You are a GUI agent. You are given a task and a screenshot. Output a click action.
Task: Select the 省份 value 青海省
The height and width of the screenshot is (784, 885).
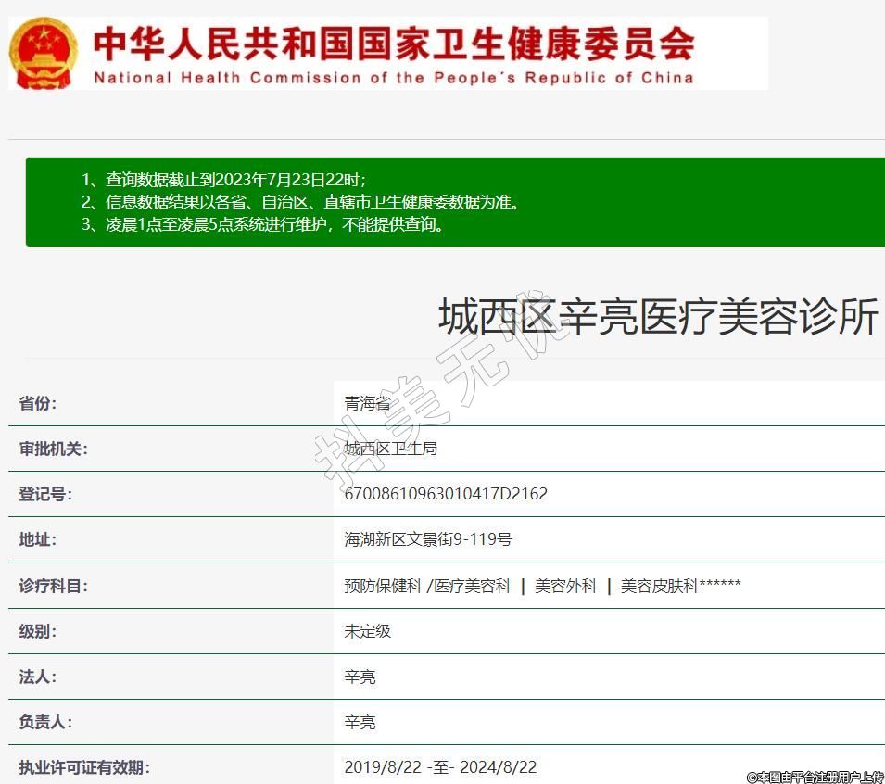click(x=367, y=404)
